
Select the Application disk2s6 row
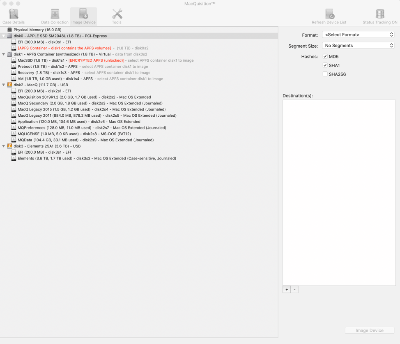[139, 122]
